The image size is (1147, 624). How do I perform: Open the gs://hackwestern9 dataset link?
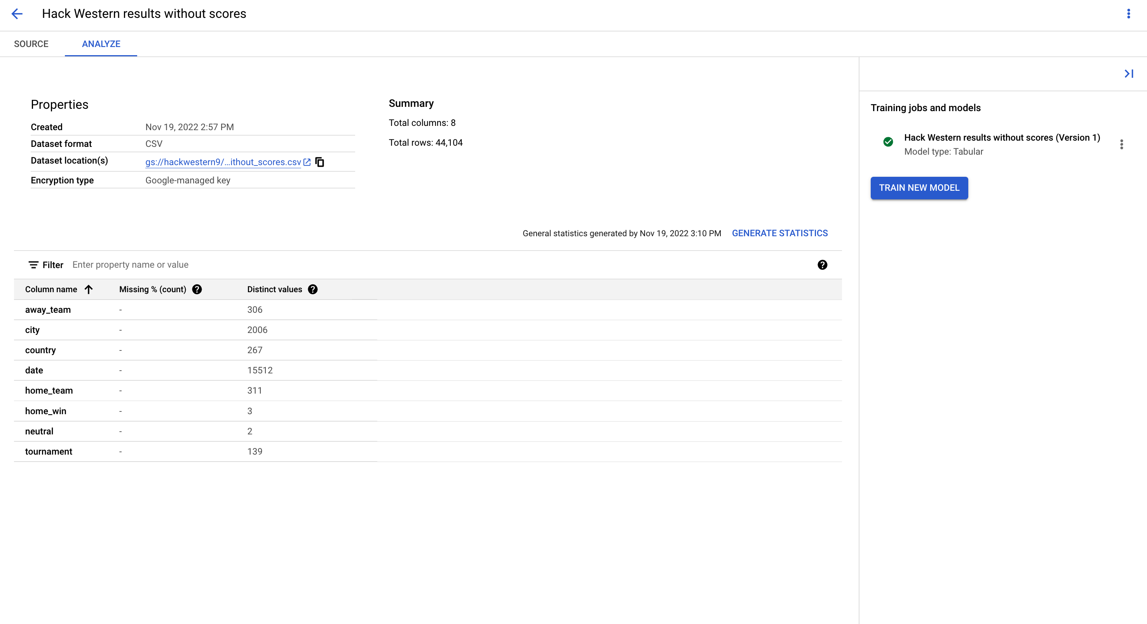tap(223, 162)
